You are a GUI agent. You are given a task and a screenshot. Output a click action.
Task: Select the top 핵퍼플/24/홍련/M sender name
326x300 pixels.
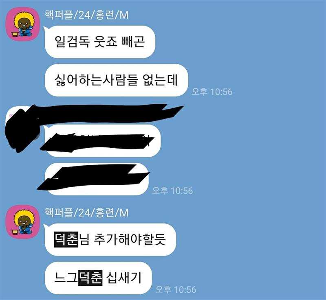tap(87, 15)
